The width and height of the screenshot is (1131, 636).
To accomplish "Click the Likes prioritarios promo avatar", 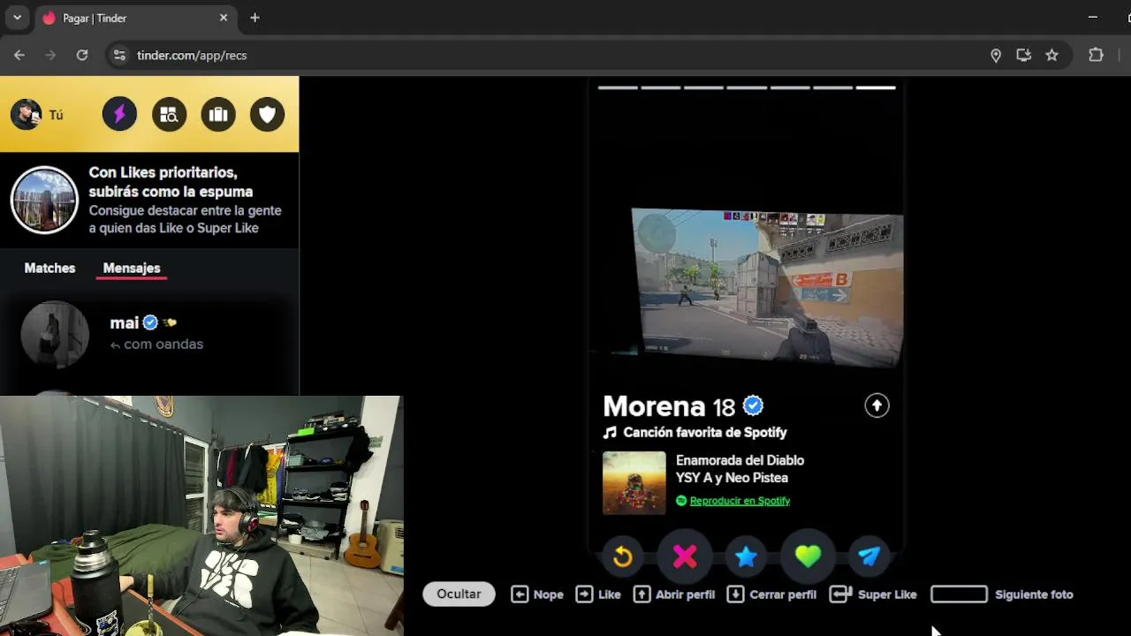I will [x=44, y=200].
